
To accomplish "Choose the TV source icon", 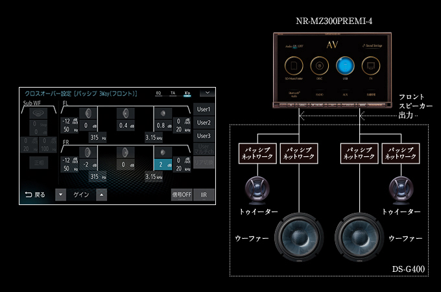I will point(370,66).
